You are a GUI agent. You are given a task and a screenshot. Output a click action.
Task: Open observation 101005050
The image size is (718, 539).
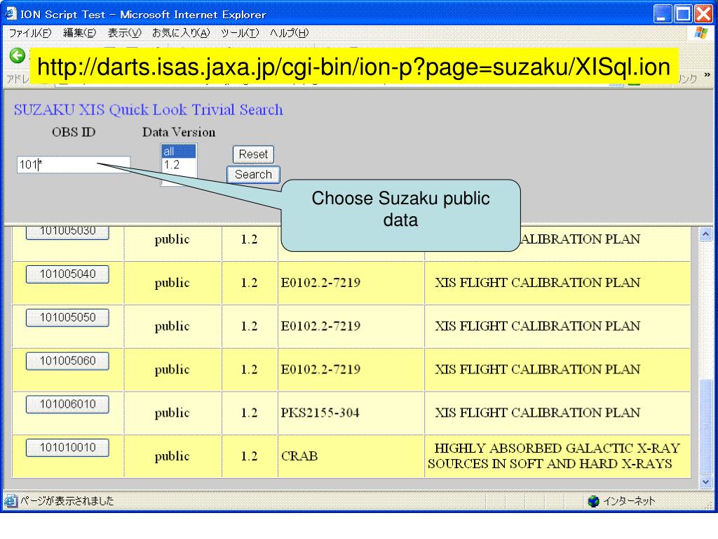pos(67,318)
